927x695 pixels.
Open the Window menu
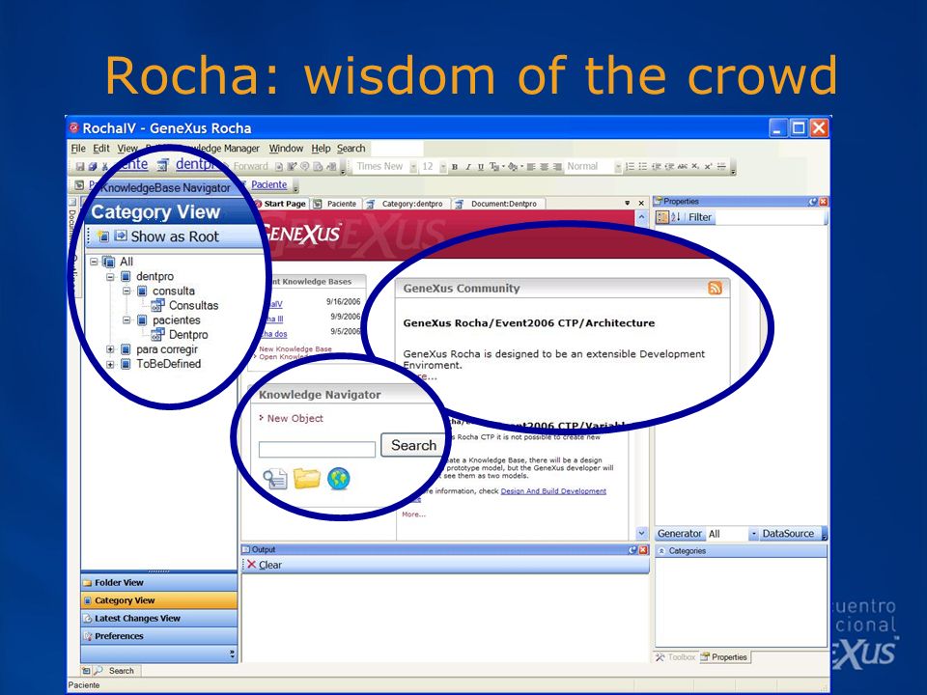click(x=286, y=149)
